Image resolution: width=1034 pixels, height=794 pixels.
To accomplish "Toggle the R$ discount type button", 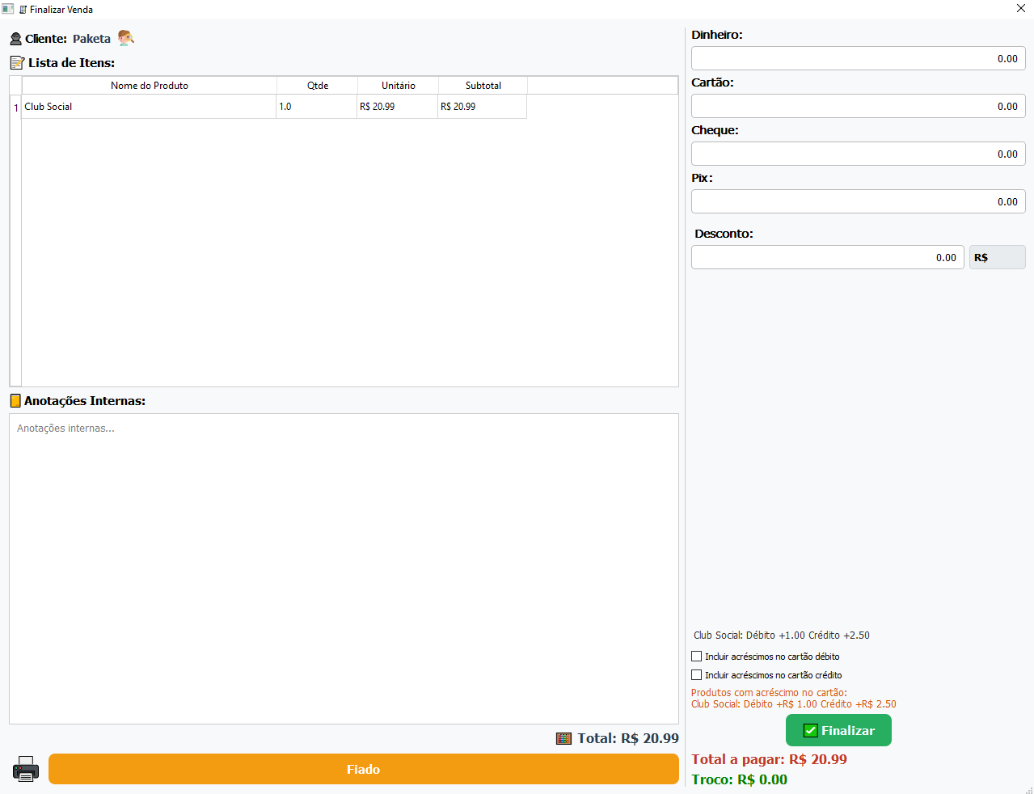I will pos(997,257).
